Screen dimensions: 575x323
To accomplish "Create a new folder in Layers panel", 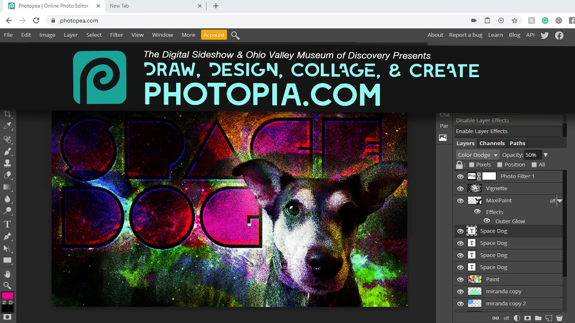I will click(538, 318).
